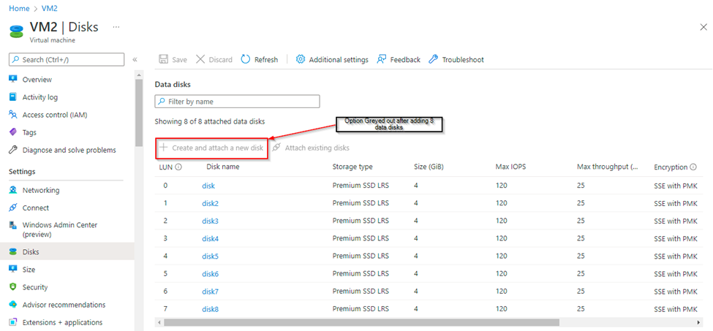Click the Refresh circular arrow icon
Image resolution: width=713 pixels, height=331 pixels.
point(246,59)
